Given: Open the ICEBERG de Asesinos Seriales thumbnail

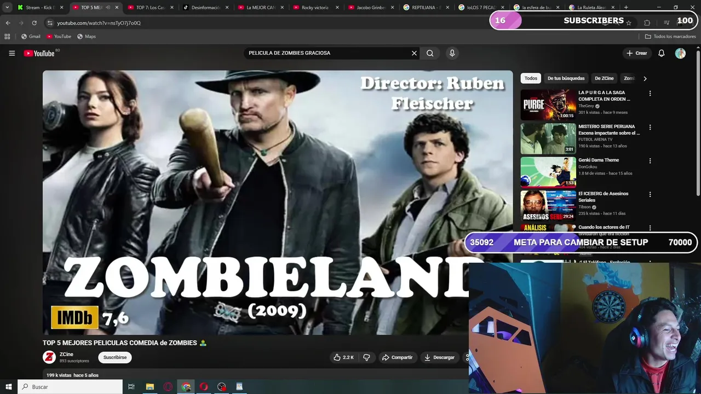Looking at the screenshot, I should [x=548, y=205].
